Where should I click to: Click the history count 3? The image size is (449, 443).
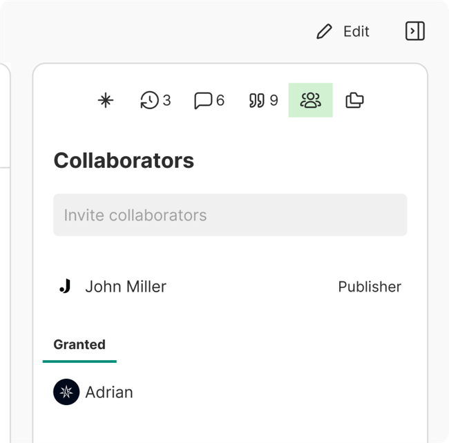[166, 101]
